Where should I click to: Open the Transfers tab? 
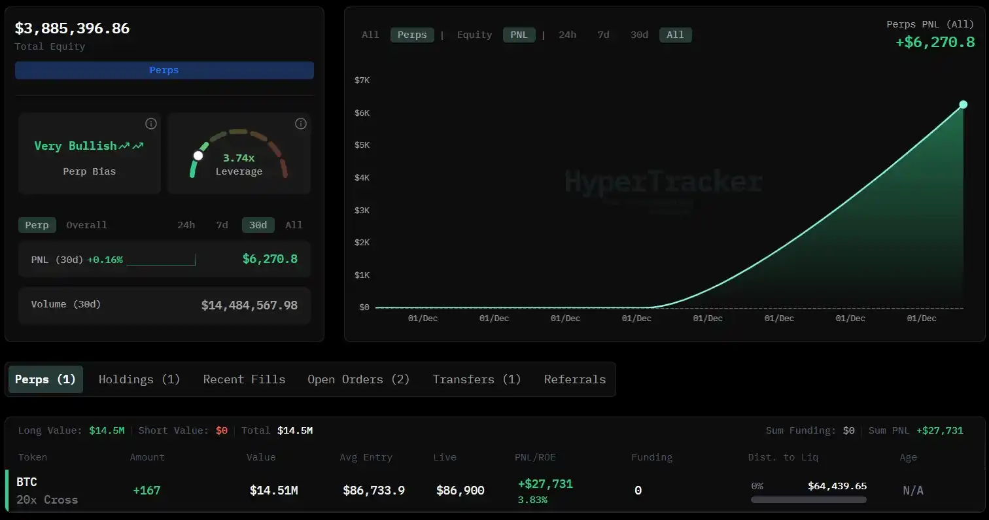[476, 379]
